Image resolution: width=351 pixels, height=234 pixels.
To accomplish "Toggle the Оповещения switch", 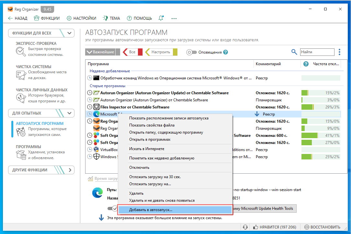I will pyautogui.click(x=191, y=52).
